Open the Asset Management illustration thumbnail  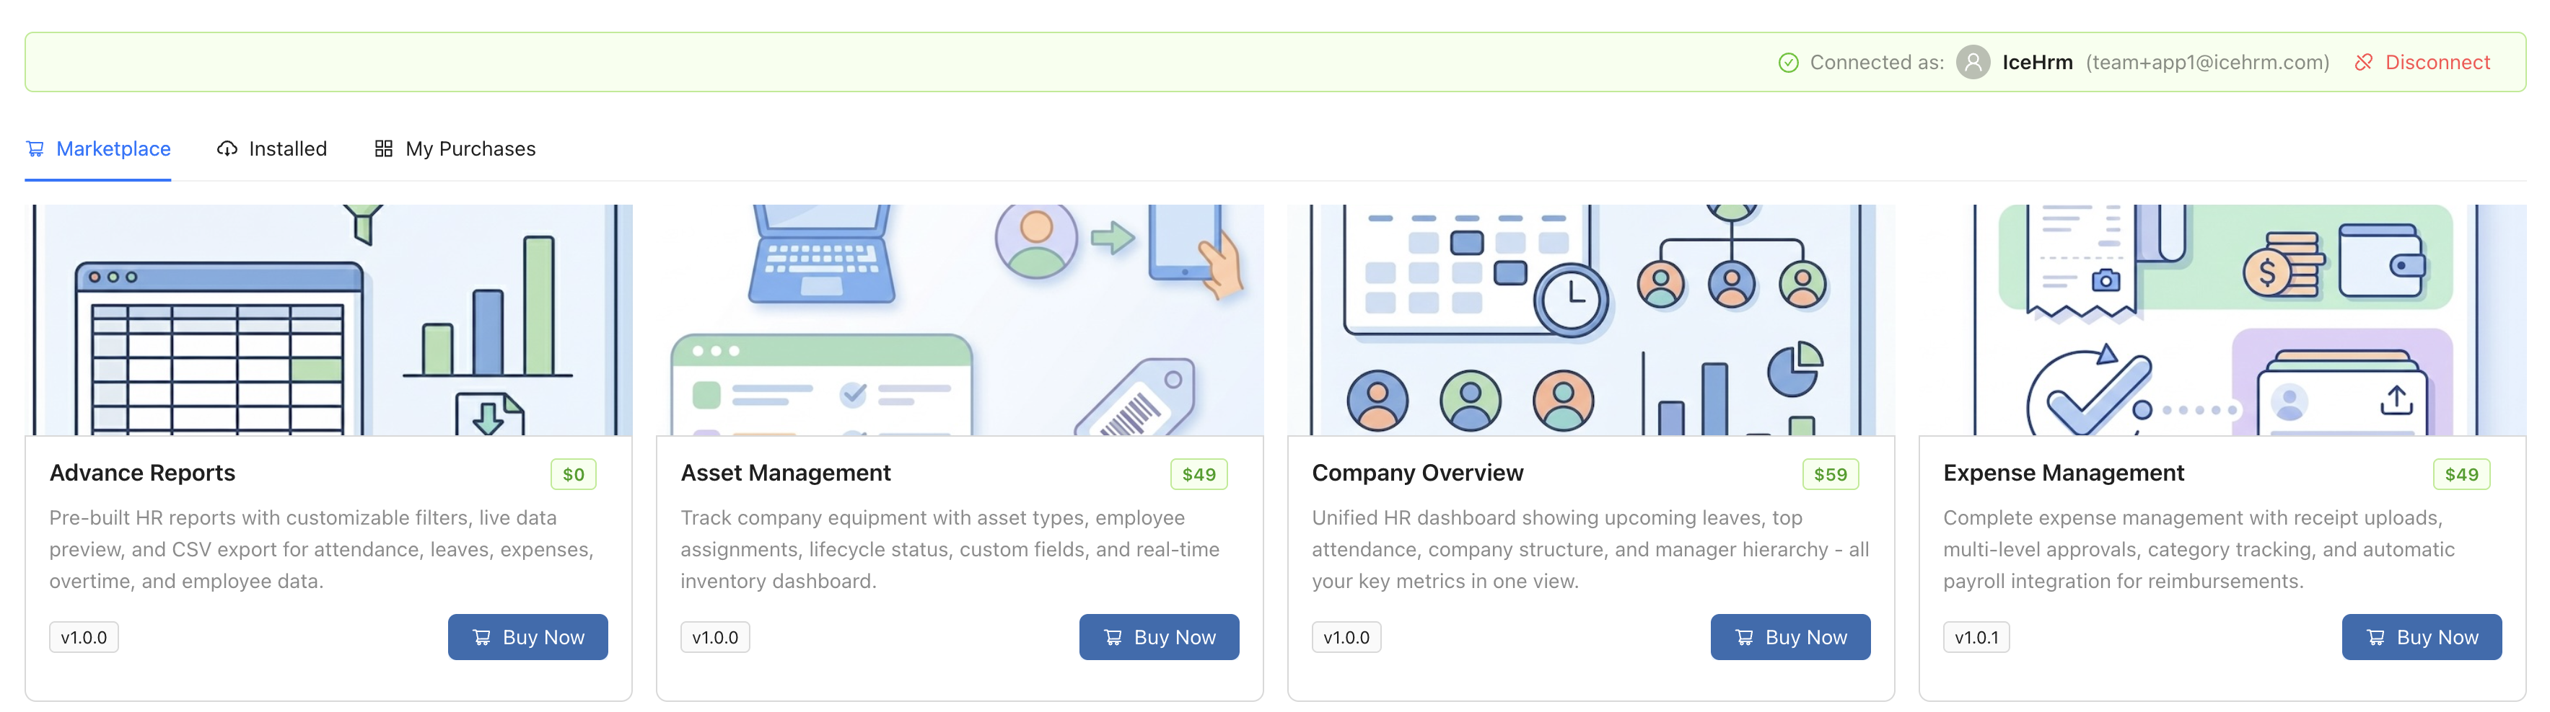959,319
